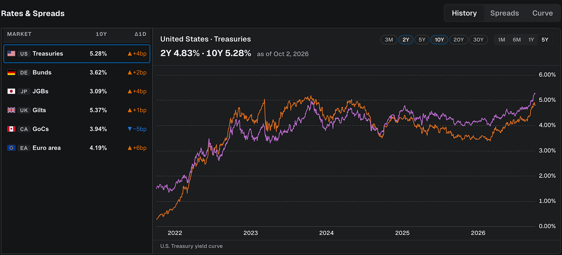Click the Euro area flag icon
562x255 pixels.
11,148
